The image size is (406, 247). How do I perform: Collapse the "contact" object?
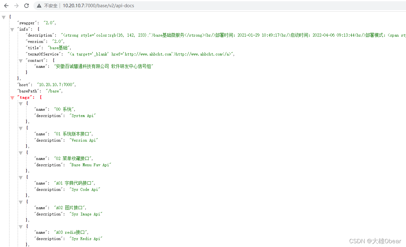click(21, 61)
